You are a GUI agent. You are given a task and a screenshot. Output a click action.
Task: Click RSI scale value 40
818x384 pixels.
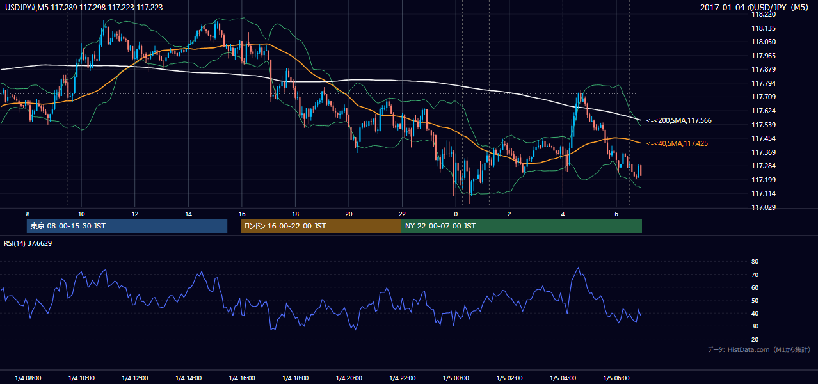(755, 313)
